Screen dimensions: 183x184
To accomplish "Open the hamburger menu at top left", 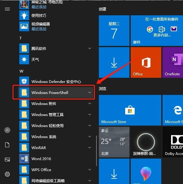I will coord(7,9).
